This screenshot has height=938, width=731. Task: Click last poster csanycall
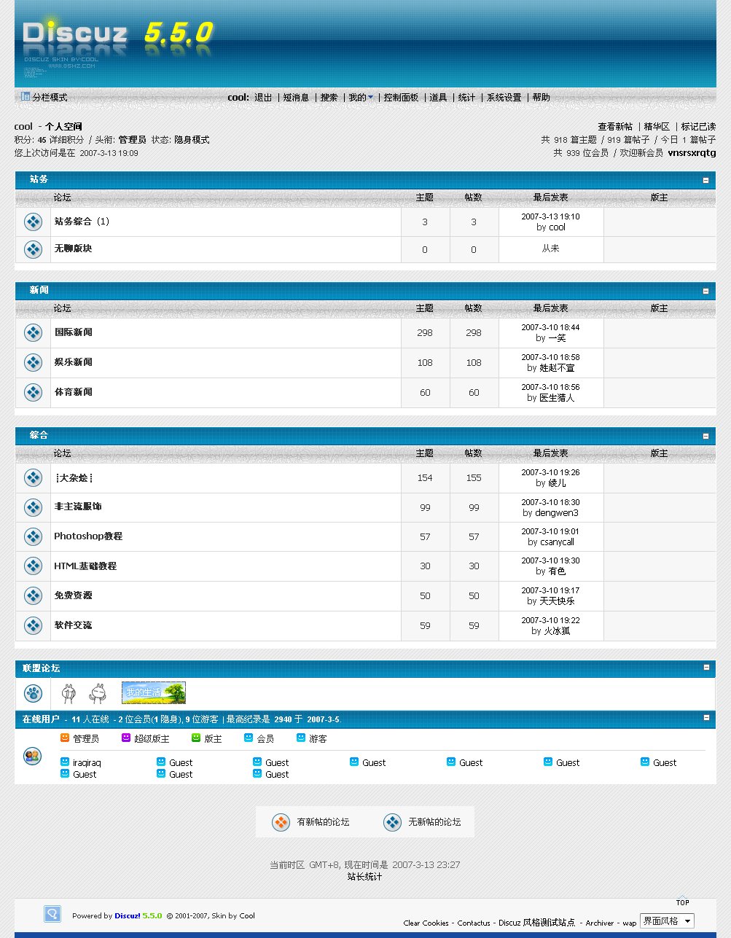557,542
